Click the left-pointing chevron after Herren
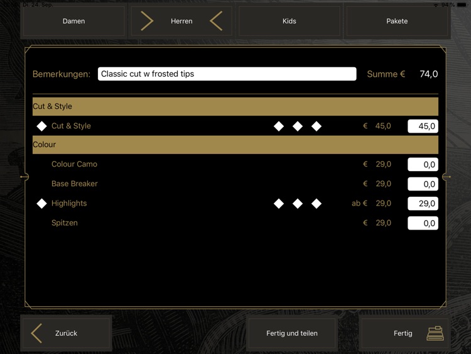This screenshot has height=354, width=471. 216,21
